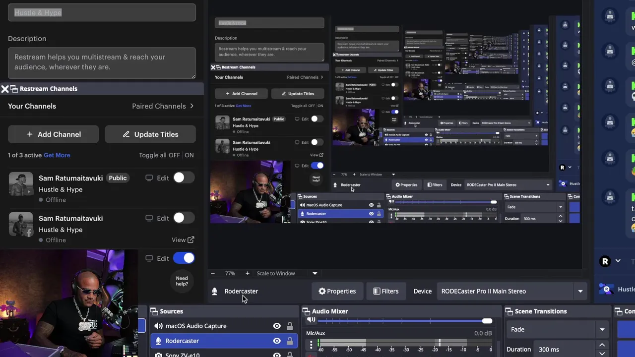
Task: Disable the blue active channel switch
Action: coord(184,258)
